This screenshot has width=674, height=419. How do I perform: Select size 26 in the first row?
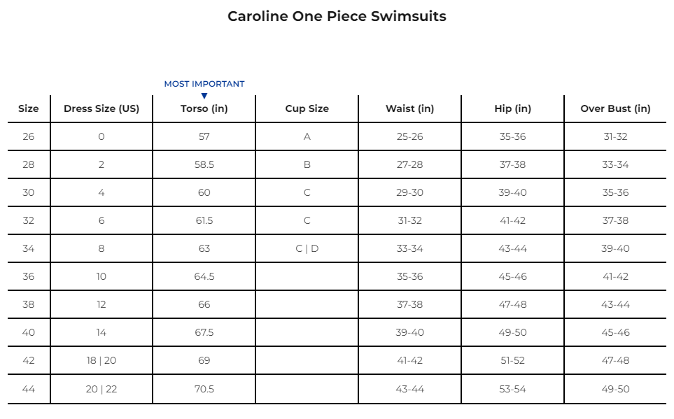[29, 136]
